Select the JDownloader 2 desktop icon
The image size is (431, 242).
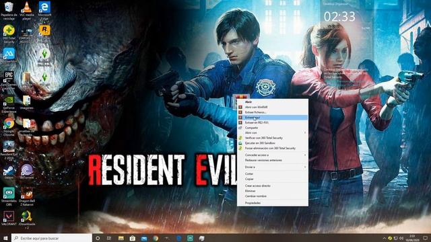(27, 220)
